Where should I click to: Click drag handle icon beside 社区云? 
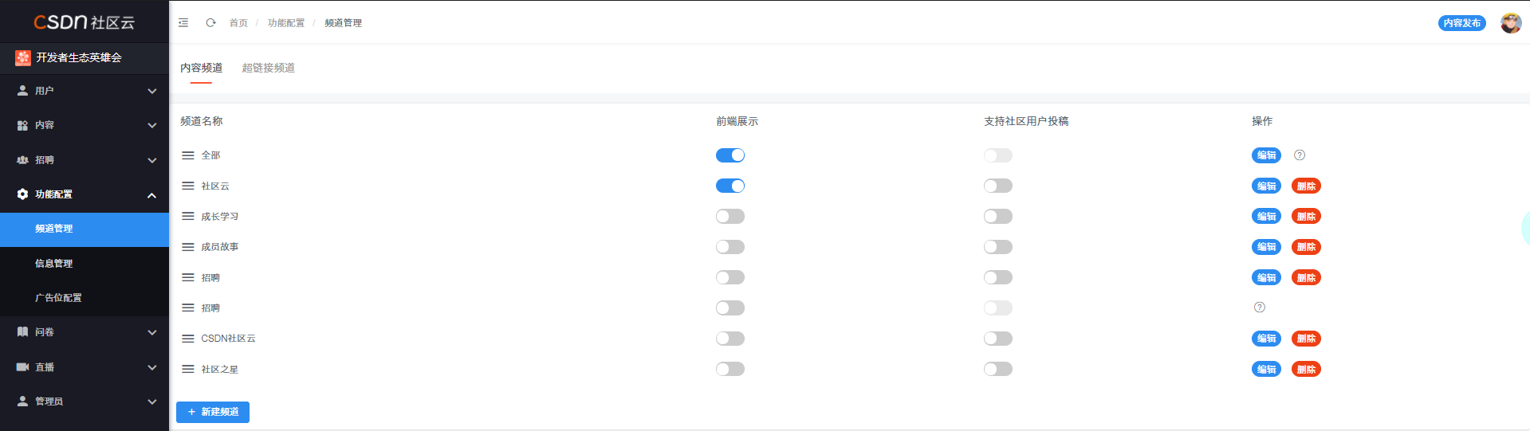coord(188,186)
